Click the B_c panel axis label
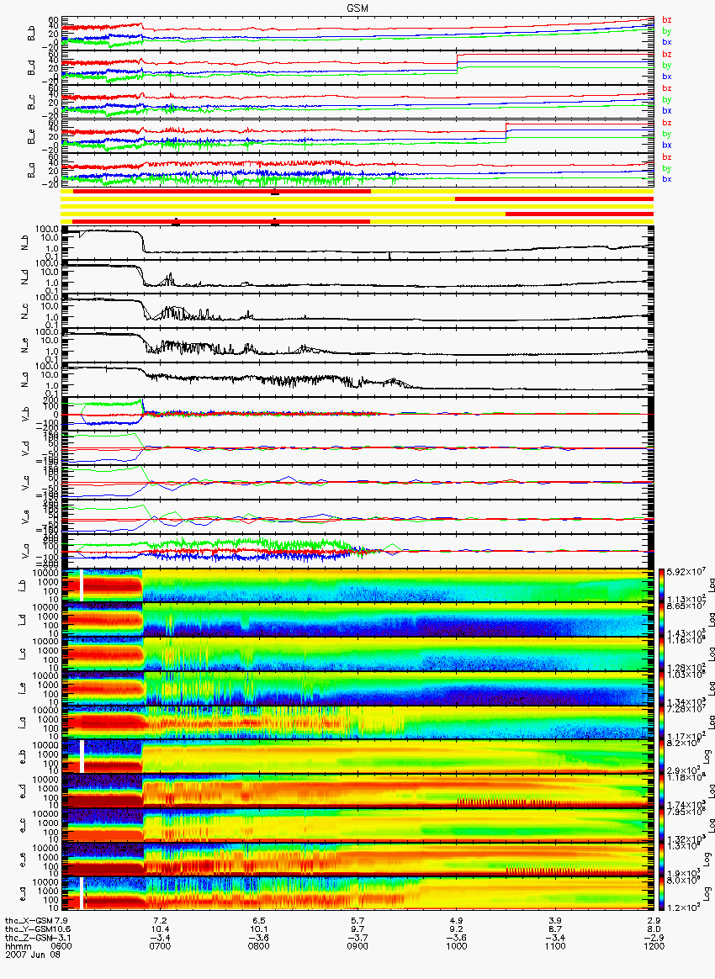Screen dimensions: 715x979 tap(31, 103)
